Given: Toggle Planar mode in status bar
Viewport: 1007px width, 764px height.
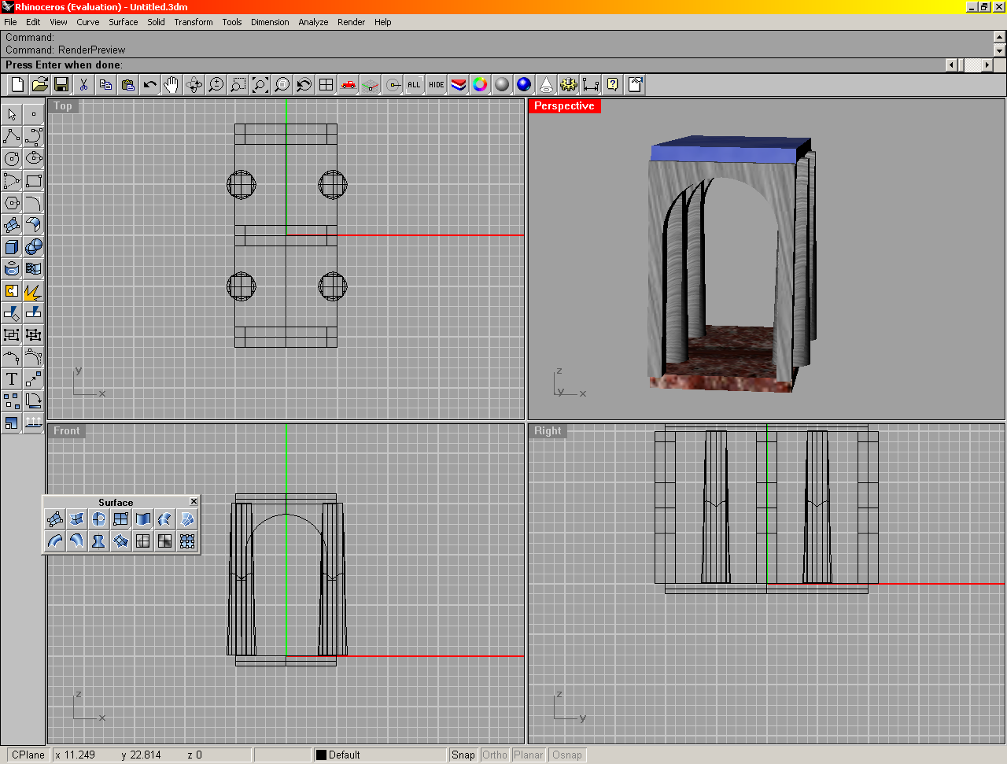Looking at the screenshot, I should click(x=529, y=755).
